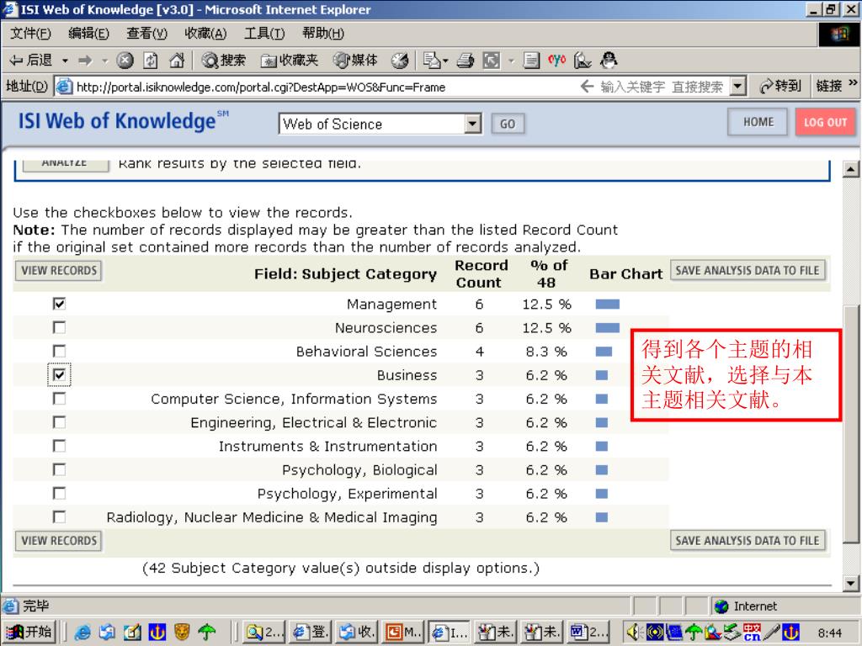The image size is (862, 646).
Task: Uncheck the Management checkbox
Action: click(x=59, y=304)
